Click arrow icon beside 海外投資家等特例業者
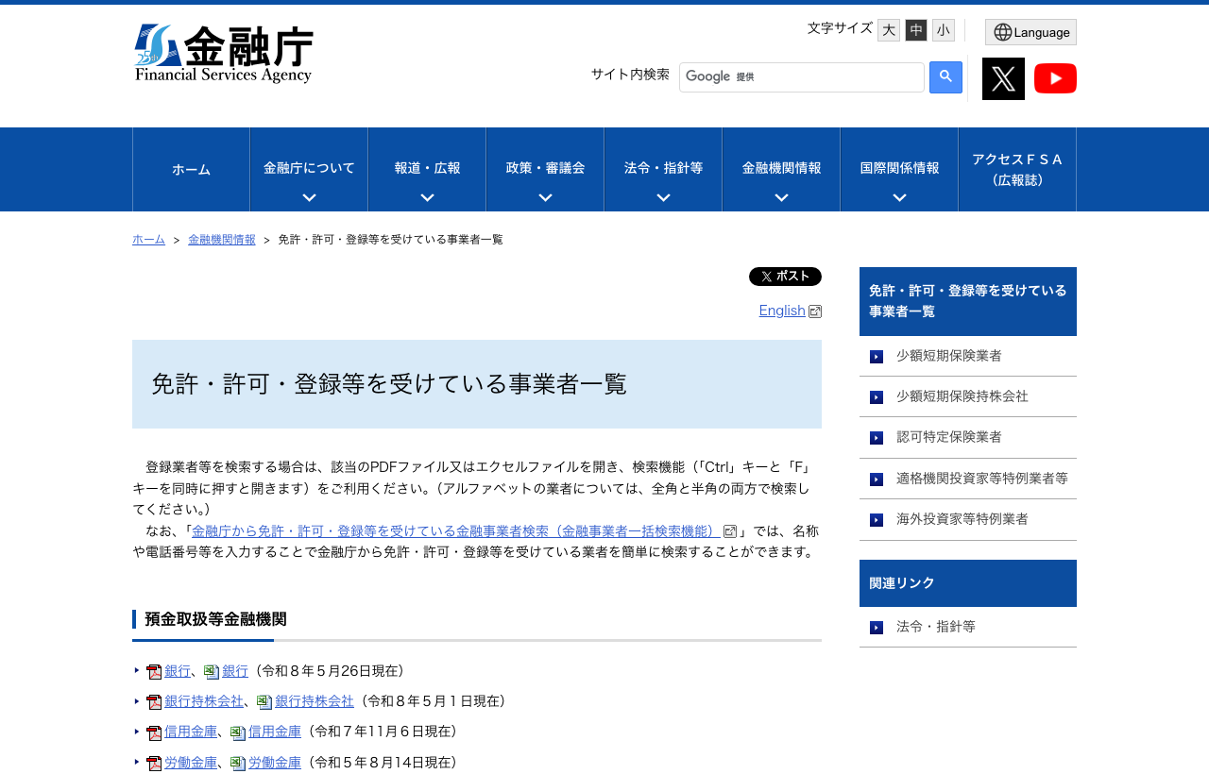1209x774 pixels. point(877,520)
